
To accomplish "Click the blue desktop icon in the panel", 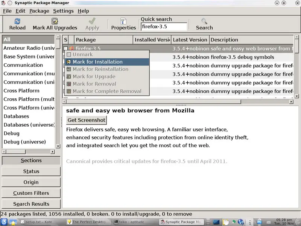I will 216,222.
